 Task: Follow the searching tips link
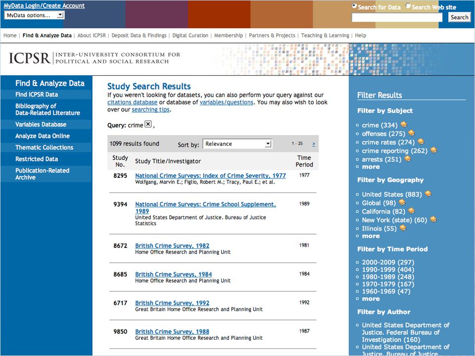[150, 110]
